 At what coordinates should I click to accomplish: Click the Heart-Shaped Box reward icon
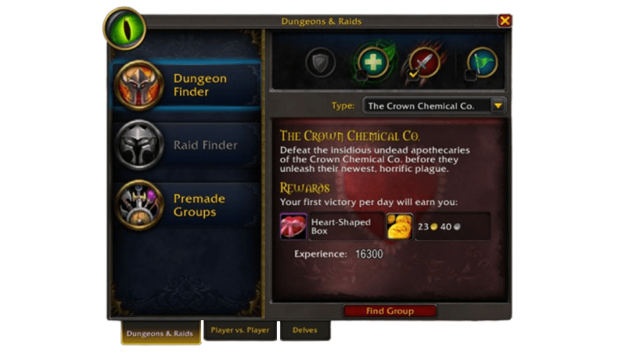coord(292,226)
